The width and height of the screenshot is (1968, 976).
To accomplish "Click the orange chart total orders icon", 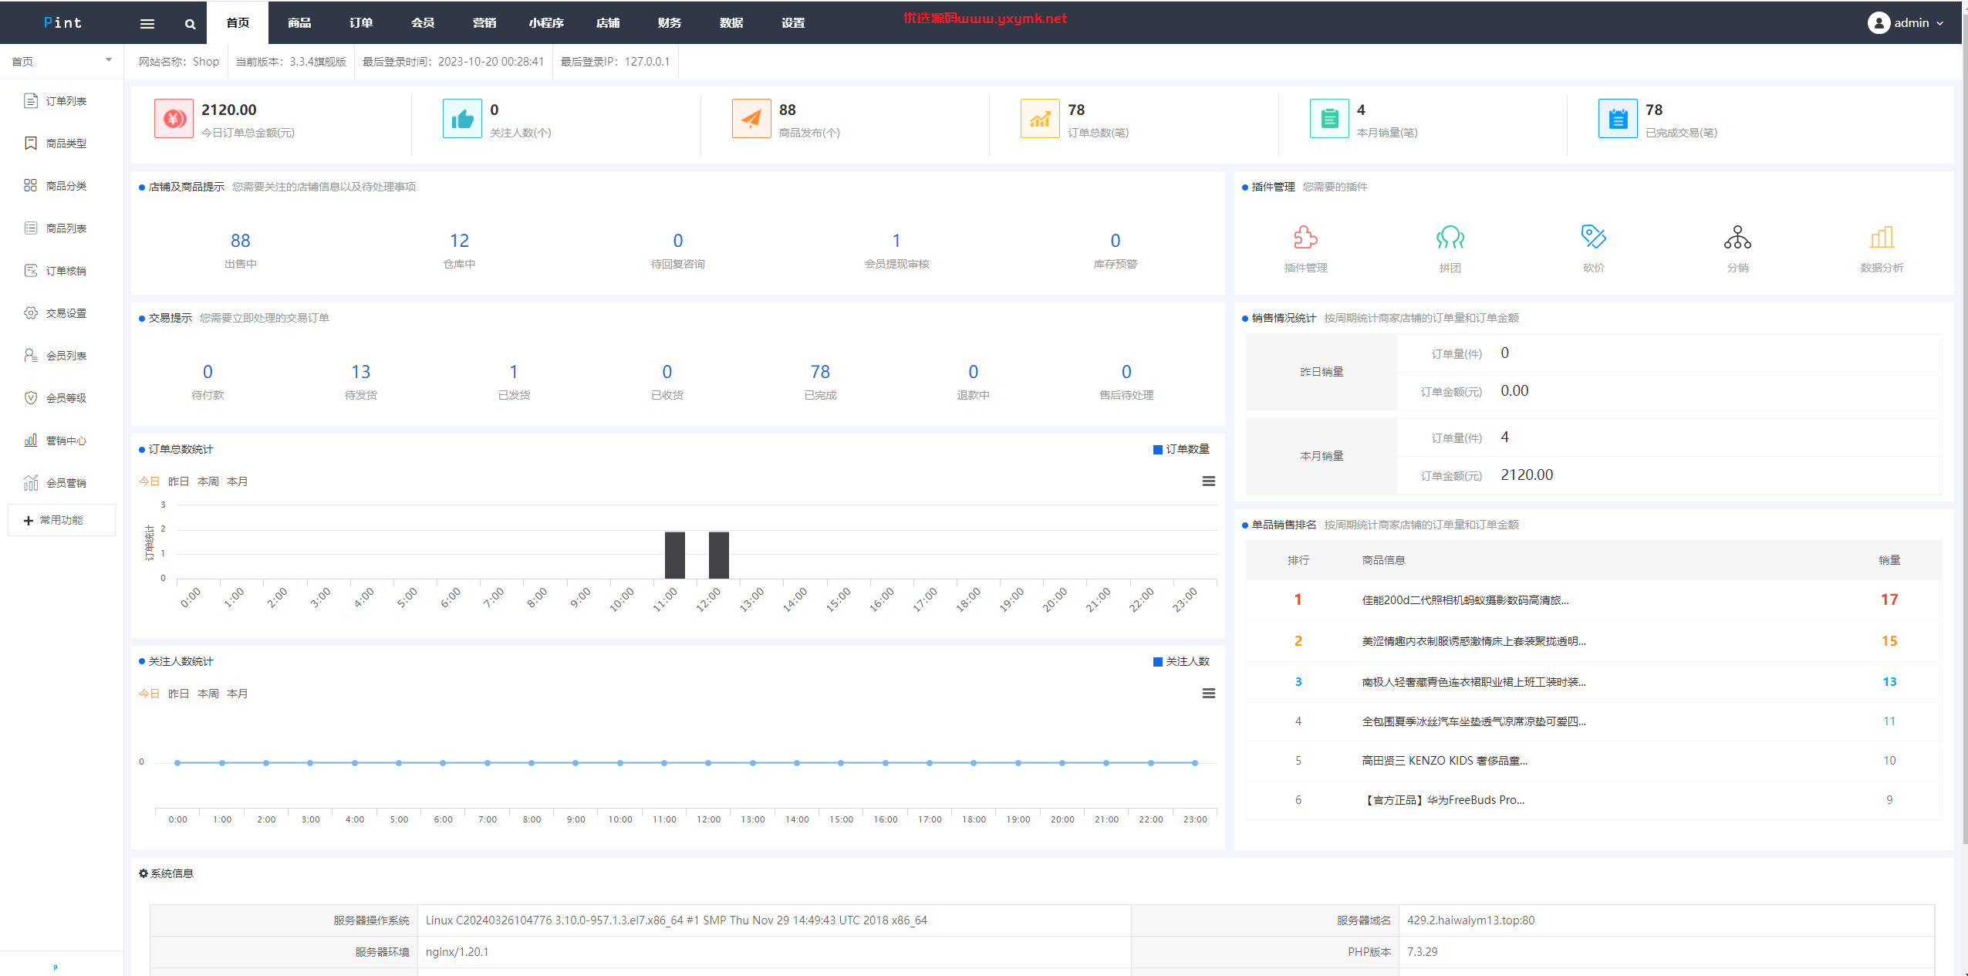I will [x=1040, y=119].
